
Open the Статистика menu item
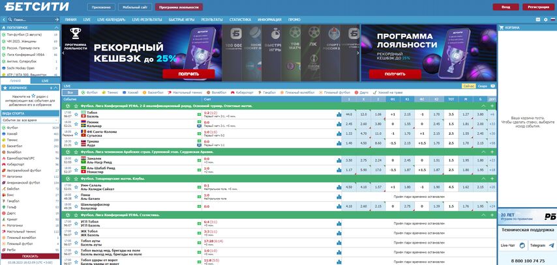[x=240, y=20]
